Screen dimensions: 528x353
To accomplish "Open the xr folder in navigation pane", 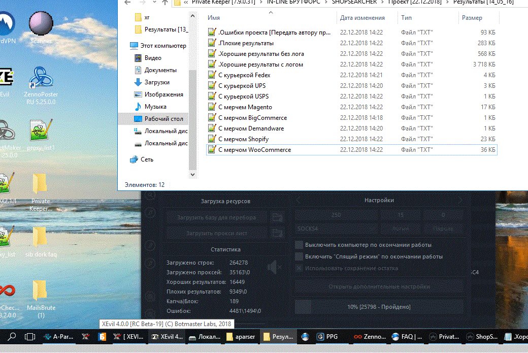I will (x=142, y=17).
